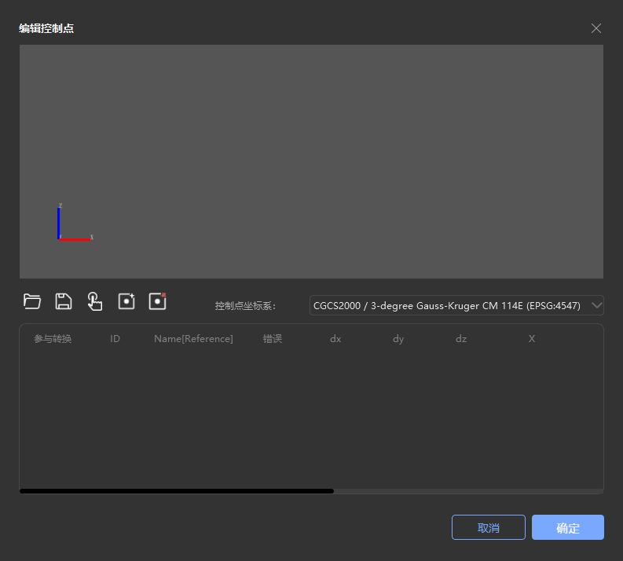Click the 参与转换 column header

(x=53, y=339)
